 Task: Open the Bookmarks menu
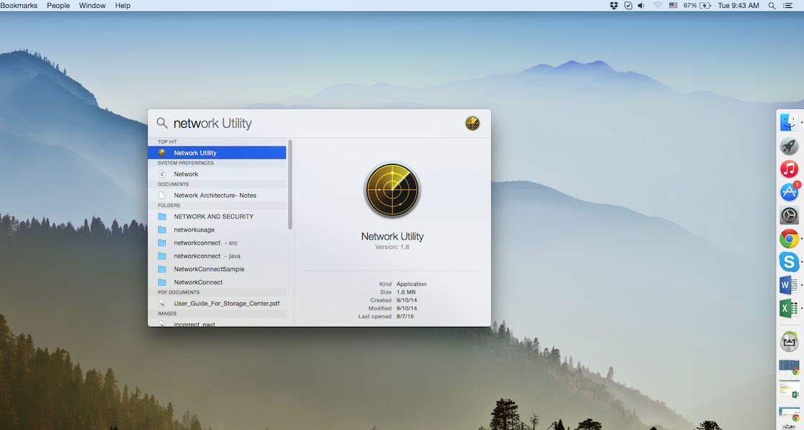coord(19,6)
